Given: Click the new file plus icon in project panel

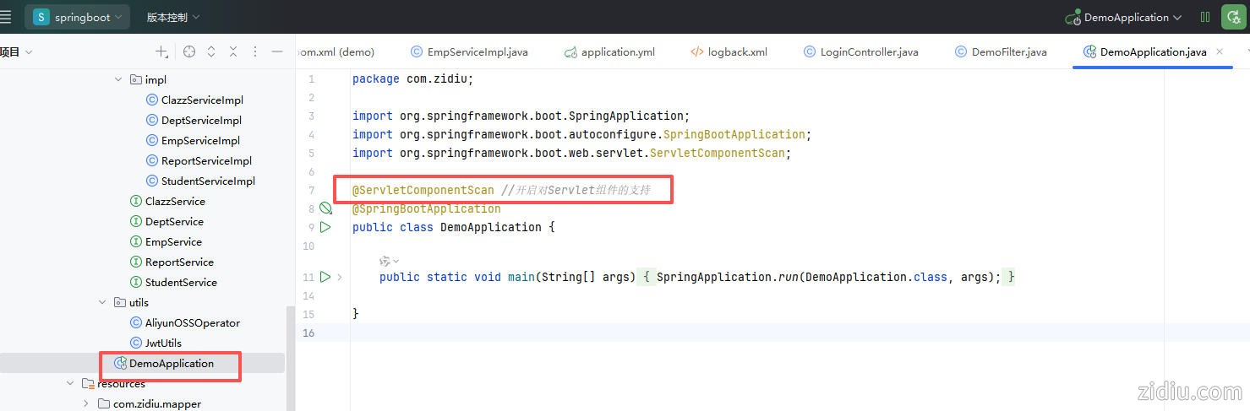Looking at the screenshot, I should coord(161,51).
